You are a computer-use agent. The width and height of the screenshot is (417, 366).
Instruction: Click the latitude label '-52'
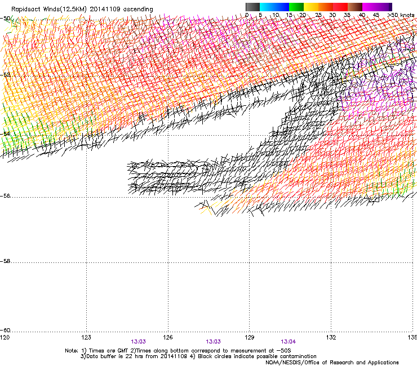pyautogui.click(x=5, y=75)
